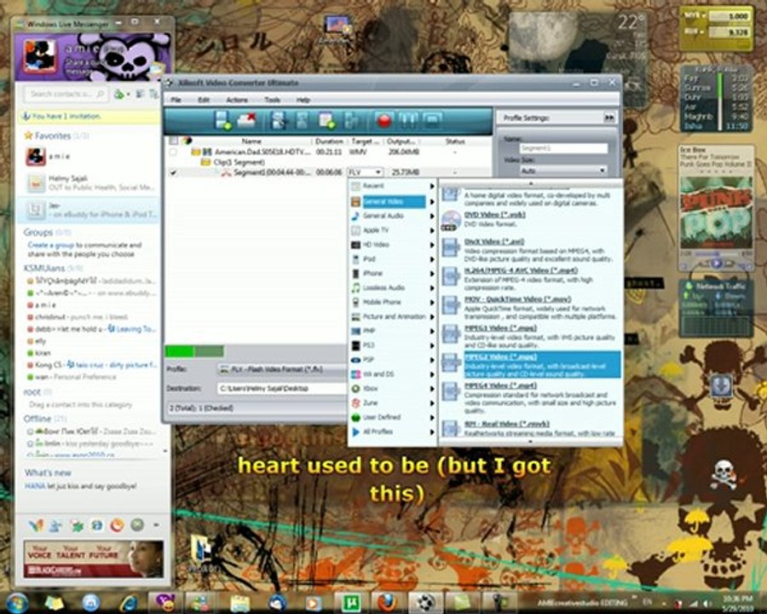Click the PSP category icon

pyautogui.click(x=355, y=360)
